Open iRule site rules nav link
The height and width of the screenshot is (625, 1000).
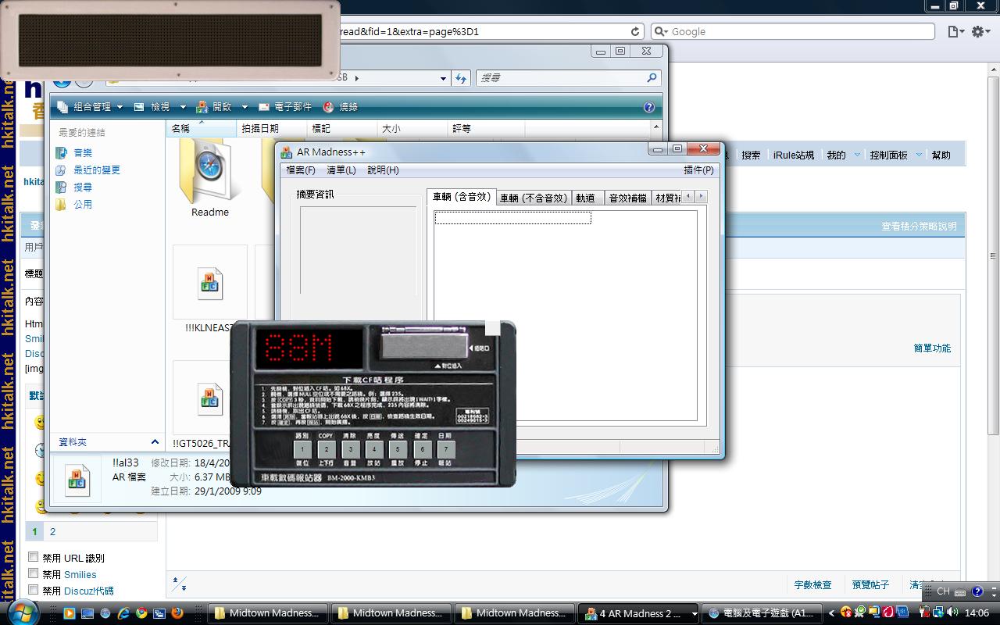point(794,155)
